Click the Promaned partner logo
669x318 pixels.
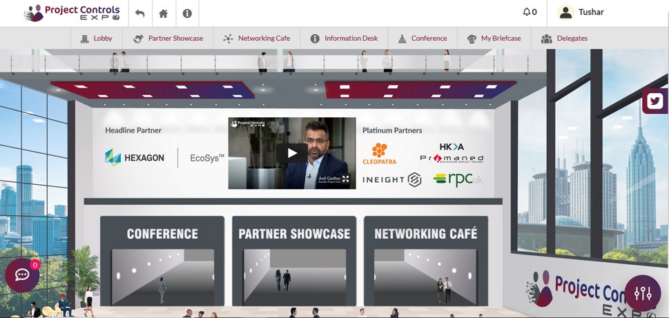click(x=452, y=159)
